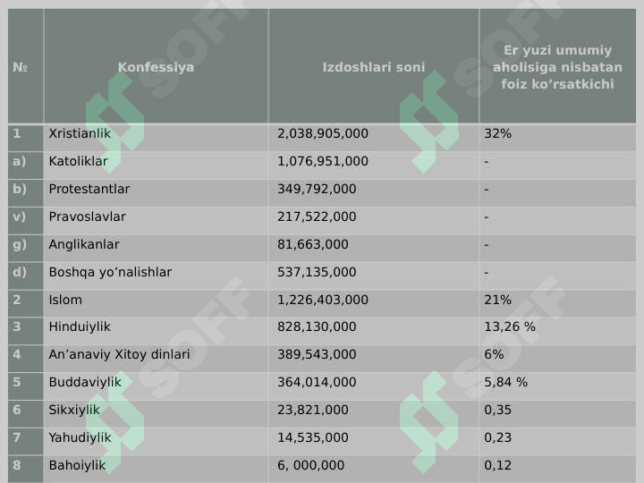Image resolution: width=644 pixels, height=483 pixels.
Task: Select the Izdoshlari soni header cell
Action: point(373,67)
